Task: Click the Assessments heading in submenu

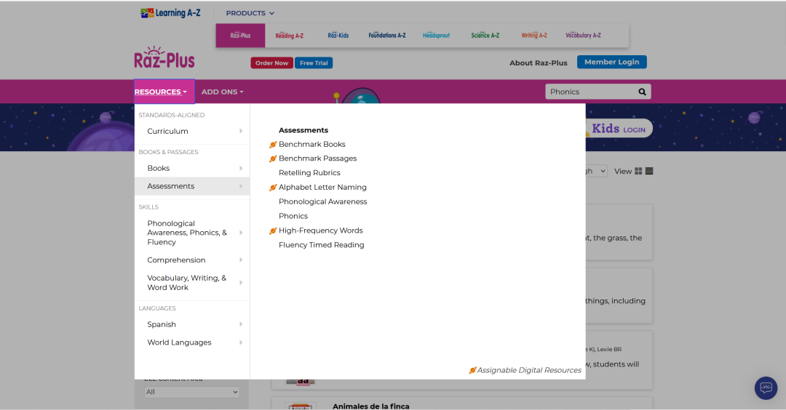Action: pyautogui.click(x=303, y=130)
